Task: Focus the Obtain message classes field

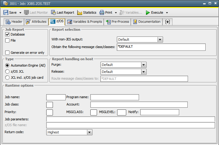Action: click(x=161, y=47)
